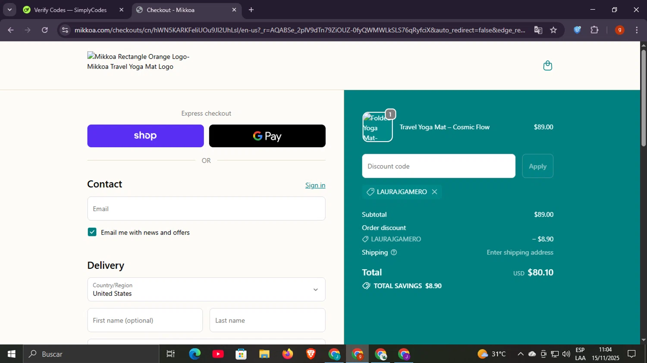This screenshot has width=647, height=363.
Task: Click the Total $80.10 amount
Action: click(x=540, y=273)
